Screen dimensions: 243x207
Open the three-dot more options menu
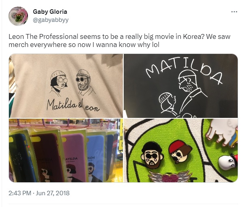(234, 12)
